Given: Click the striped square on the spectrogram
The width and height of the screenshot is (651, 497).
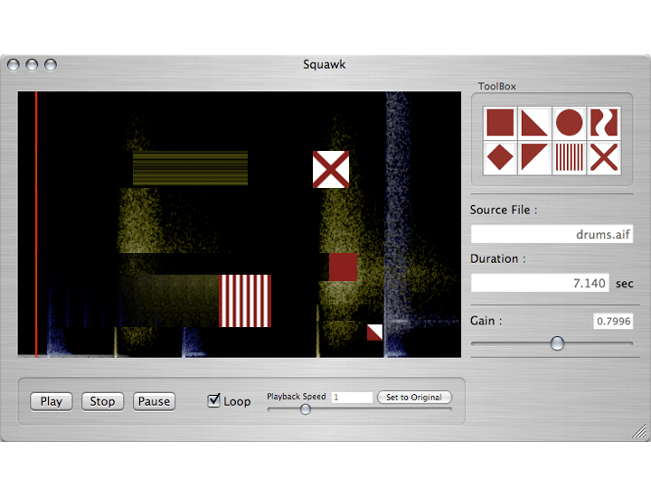Looking at the screenshot, I should 245,301.
